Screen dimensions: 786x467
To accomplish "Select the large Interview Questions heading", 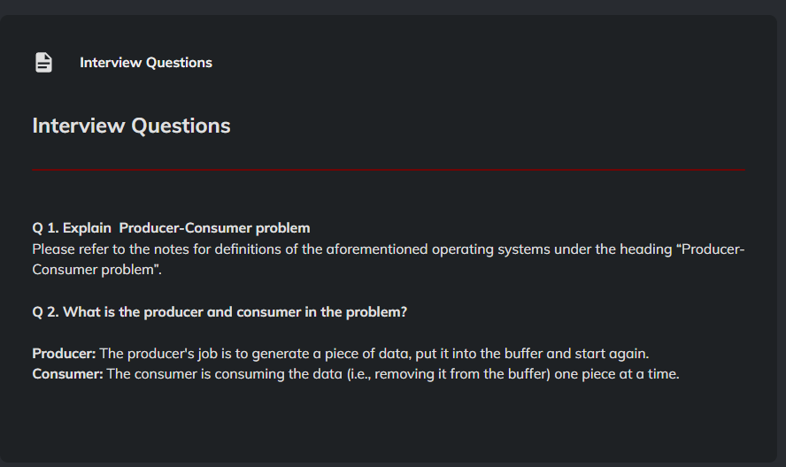I will point(131,126).
